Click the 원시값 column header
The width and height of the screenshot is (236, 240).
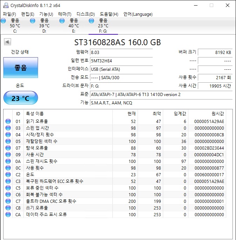(x=207, y=114)
